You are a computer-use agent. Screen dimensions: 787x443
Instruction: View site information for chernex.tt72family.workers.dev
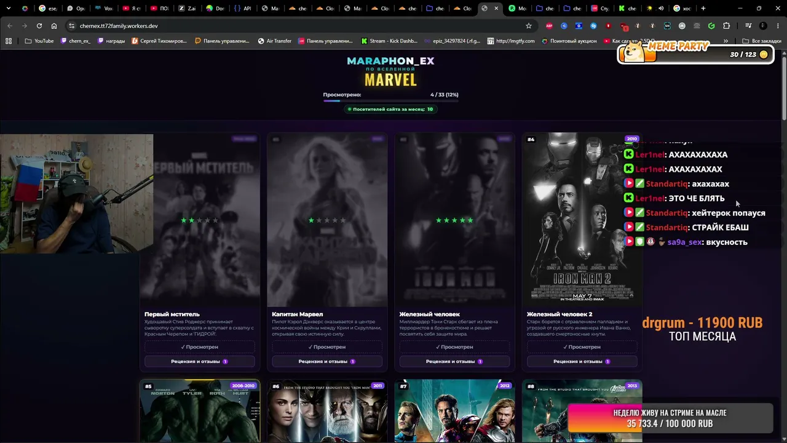(x=71, y=26)
